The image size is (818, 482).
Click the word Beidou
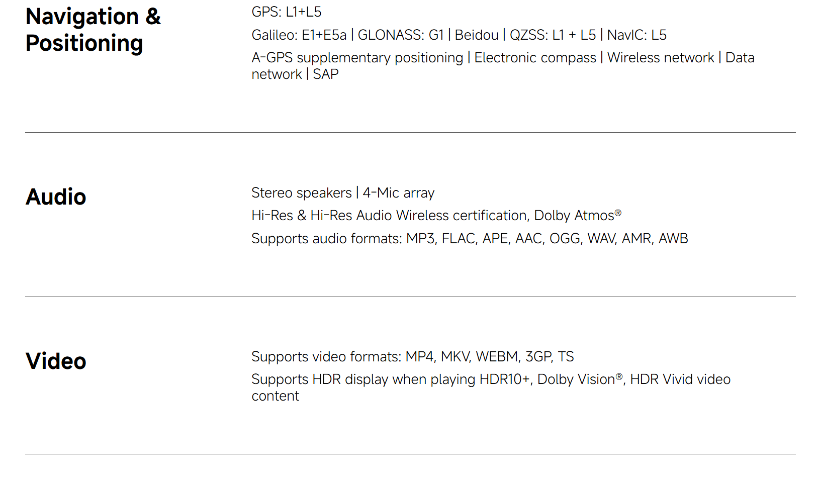(x=477, y=35)
